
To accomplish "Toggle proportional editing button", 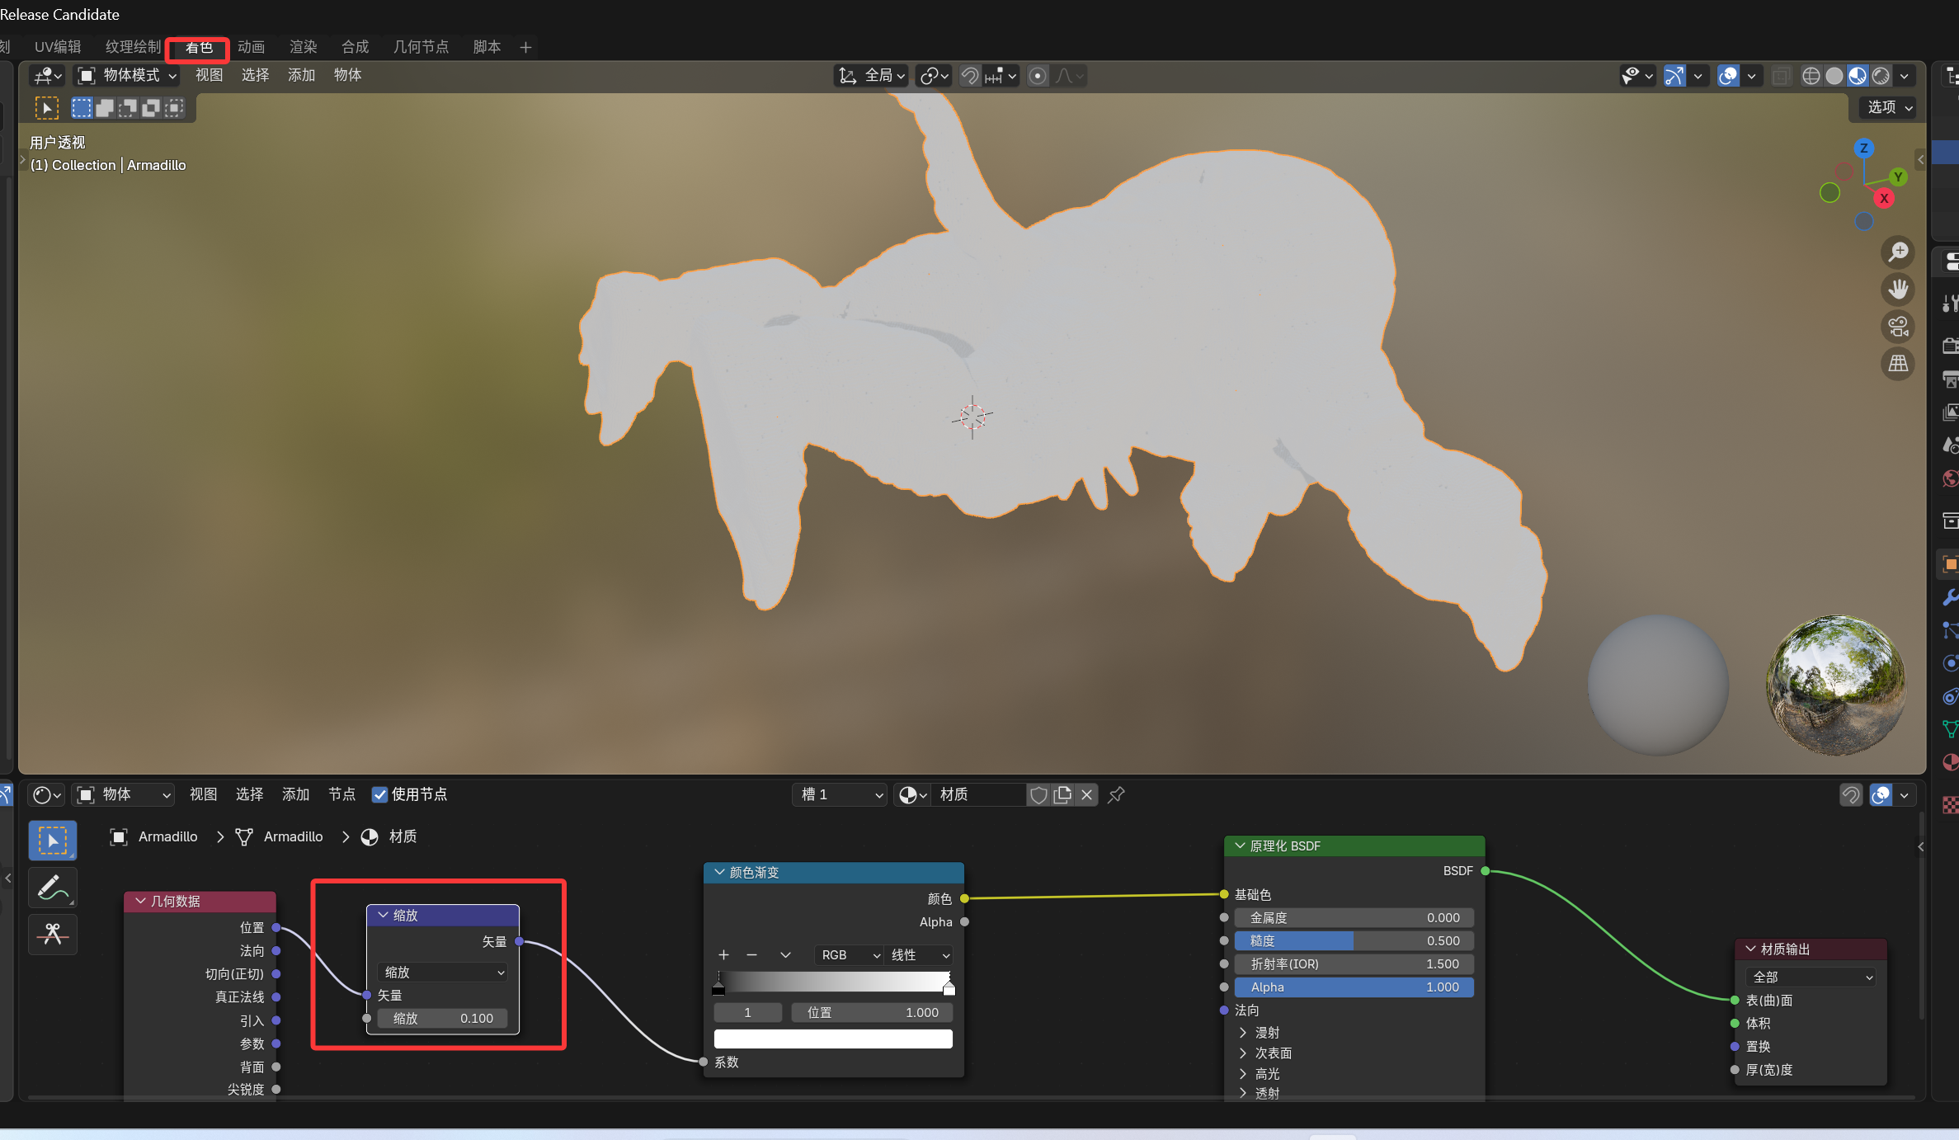I will pos(1038,76).
